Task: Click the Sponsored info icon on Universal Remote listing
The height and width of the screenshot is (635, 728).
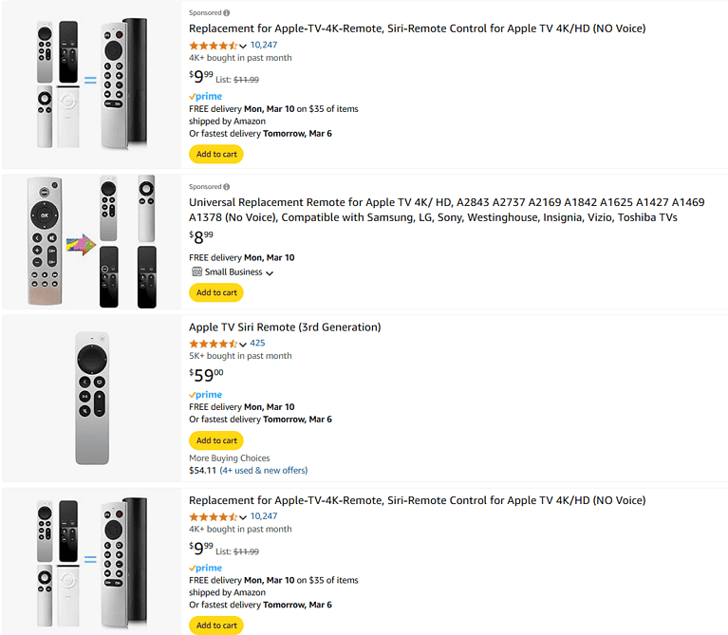Action: [x=227, y=187]
